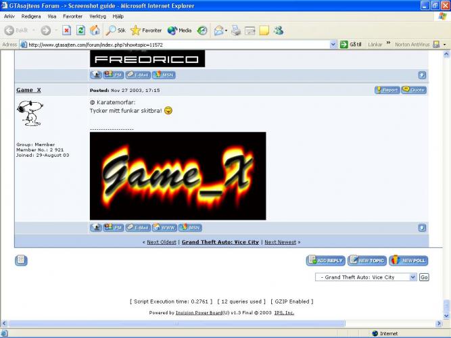Open the Media toolbar panel
Screen dimensions: 451x338
[179, 30]
